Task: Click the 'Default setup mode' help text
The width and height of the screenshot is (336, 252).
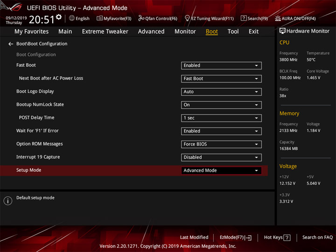Action: pyautogui.click(x=35, y=198)
